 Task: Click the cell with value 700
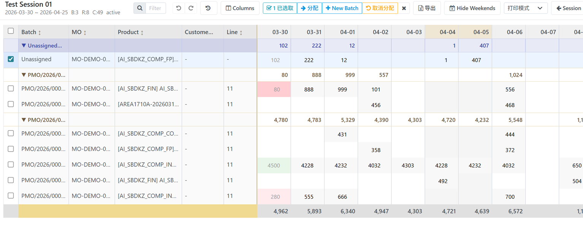coord(509,196)
